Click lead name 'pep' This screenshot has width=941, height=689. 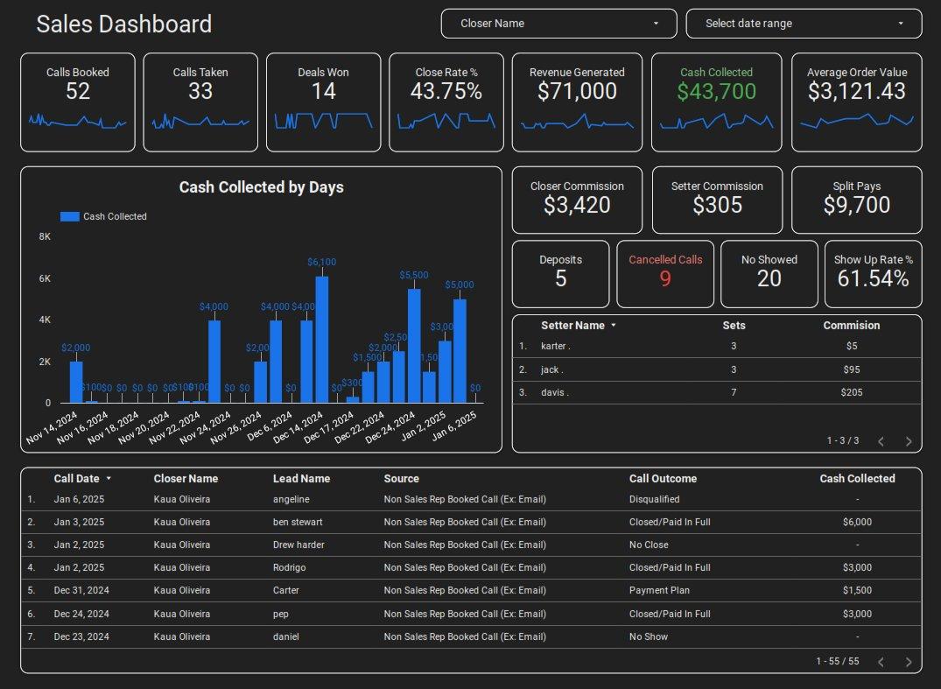pos(281,614)
